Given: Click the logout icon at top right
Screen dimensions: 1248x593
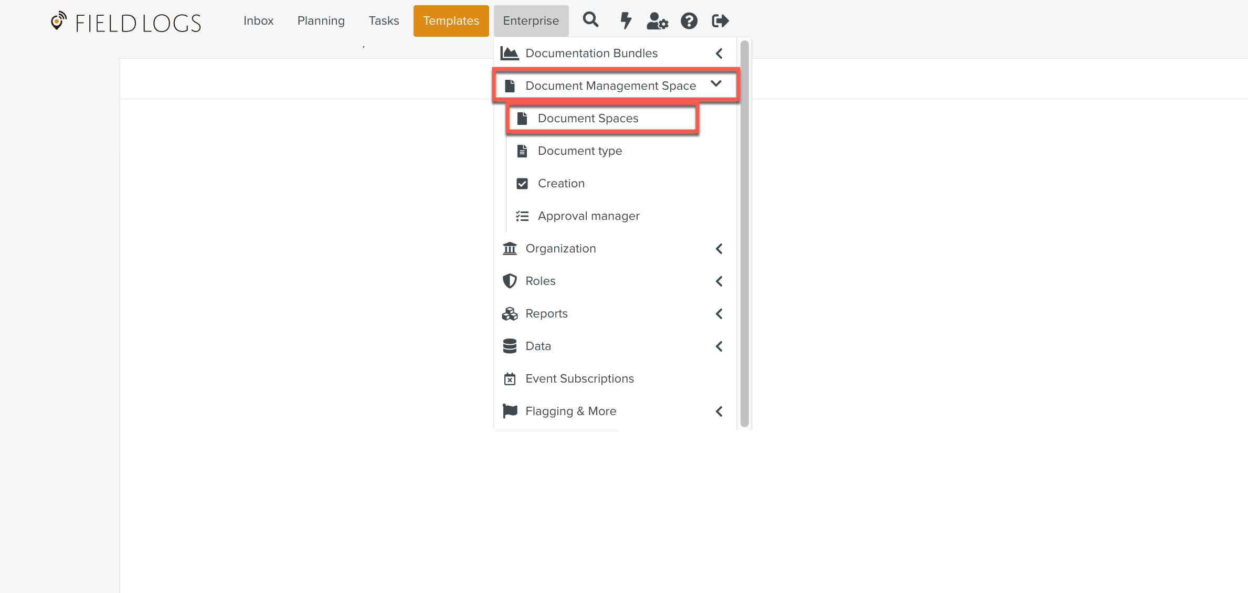Looking at the screenshot, I should pos(720,20).
